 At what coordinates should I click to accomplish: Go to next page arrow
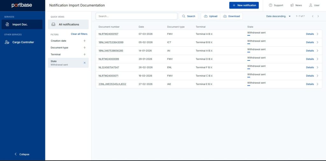pyautogui.click(x=318, y=16)
